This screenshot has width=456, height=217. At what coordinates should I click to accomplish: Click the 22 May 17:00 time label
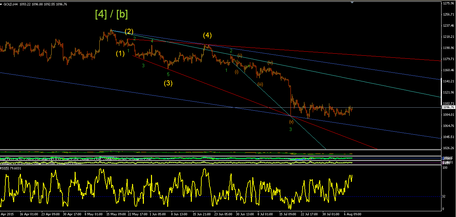click(137, 214)
